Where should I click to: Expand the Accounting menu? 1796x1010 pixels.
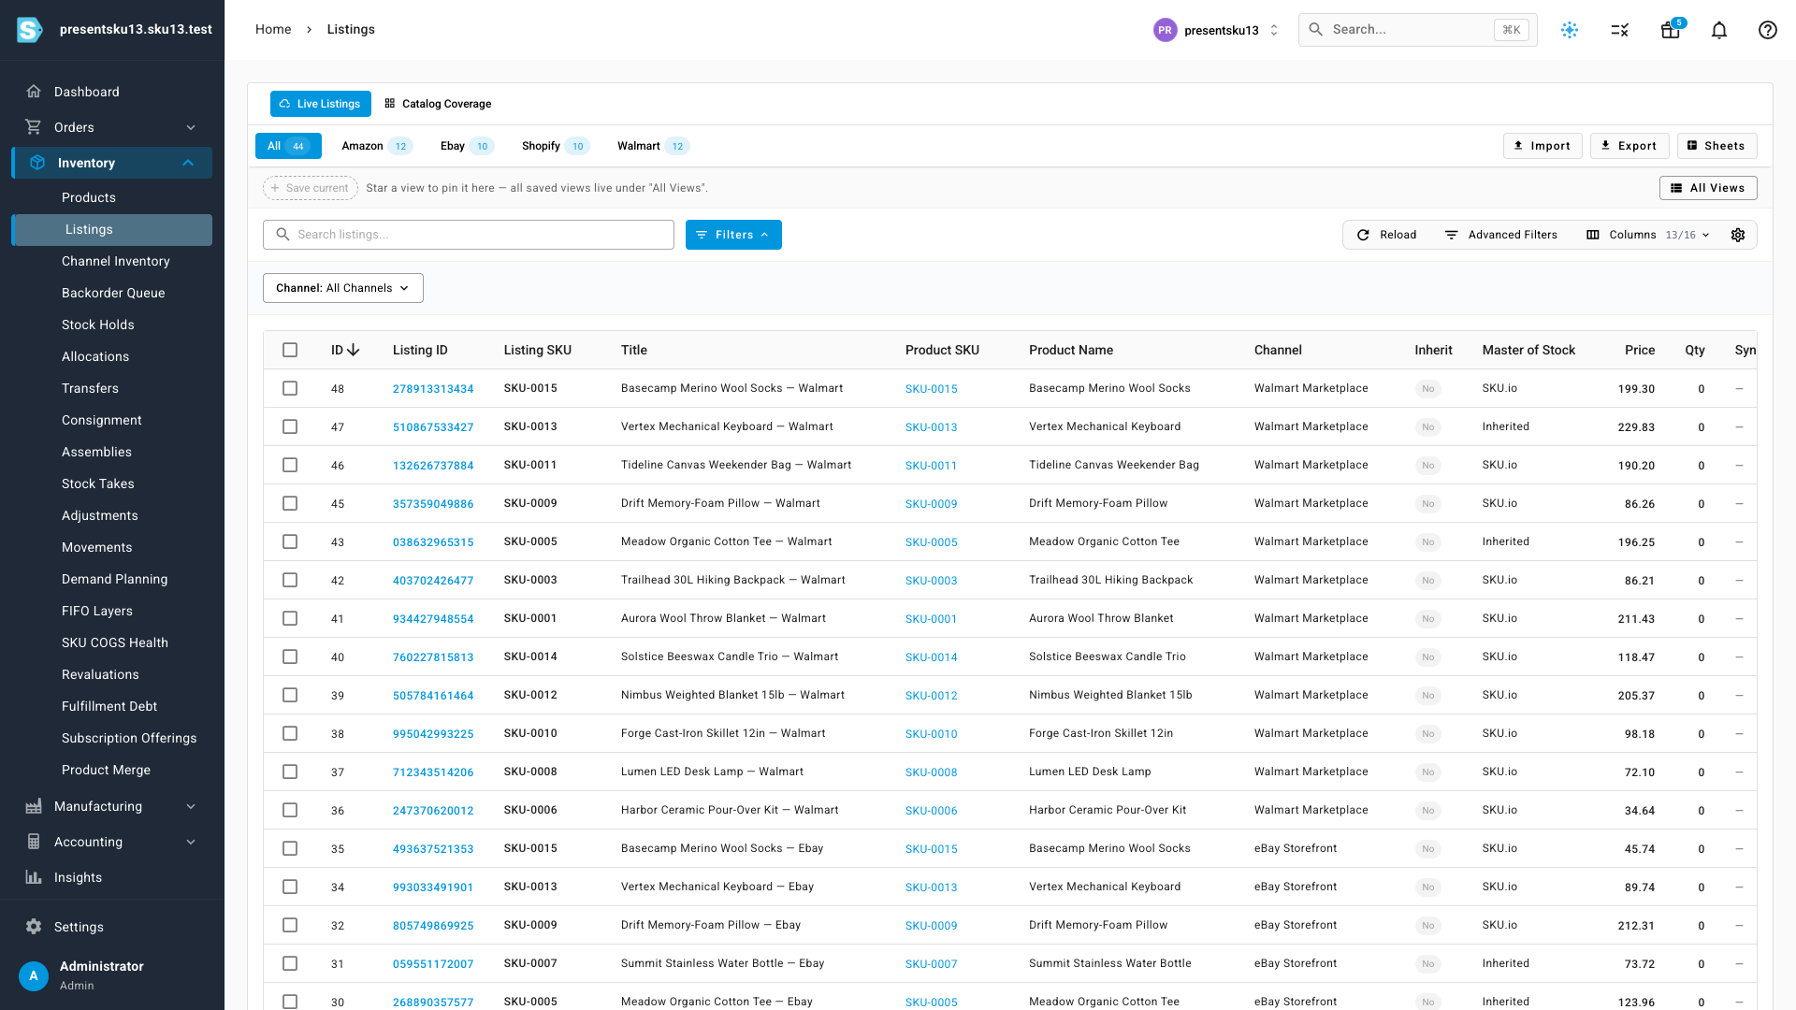coord(191,842)
